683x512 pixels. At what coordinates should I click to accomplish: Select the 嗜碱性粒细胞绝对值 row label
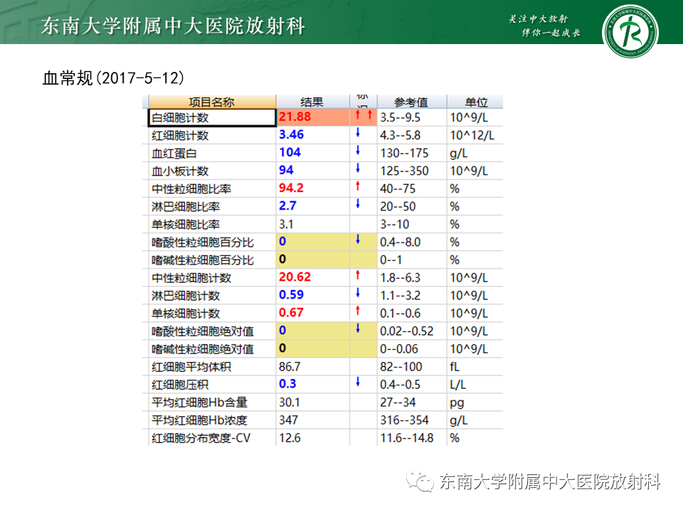pos(203,350)
